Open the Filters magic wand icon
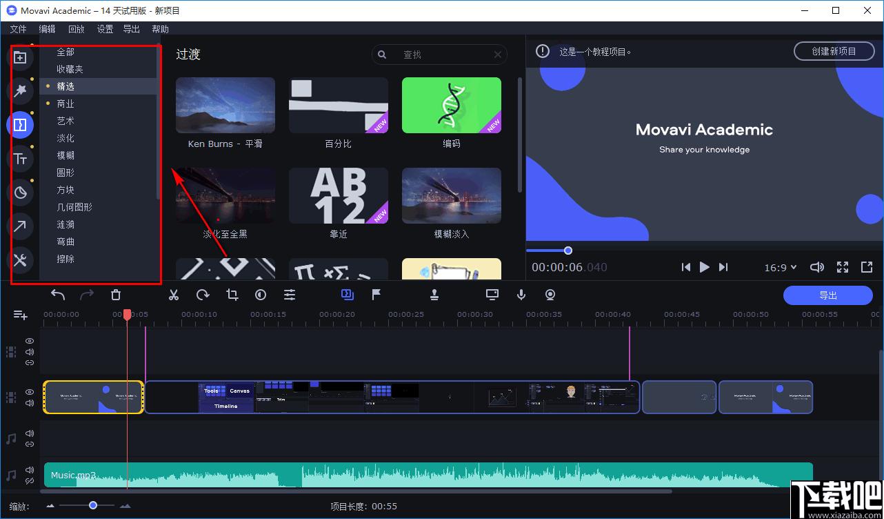884x519 pixels. (20, 91)
